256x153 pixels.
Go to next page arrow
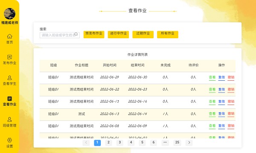pyautogui.click(x=189, y=143)
